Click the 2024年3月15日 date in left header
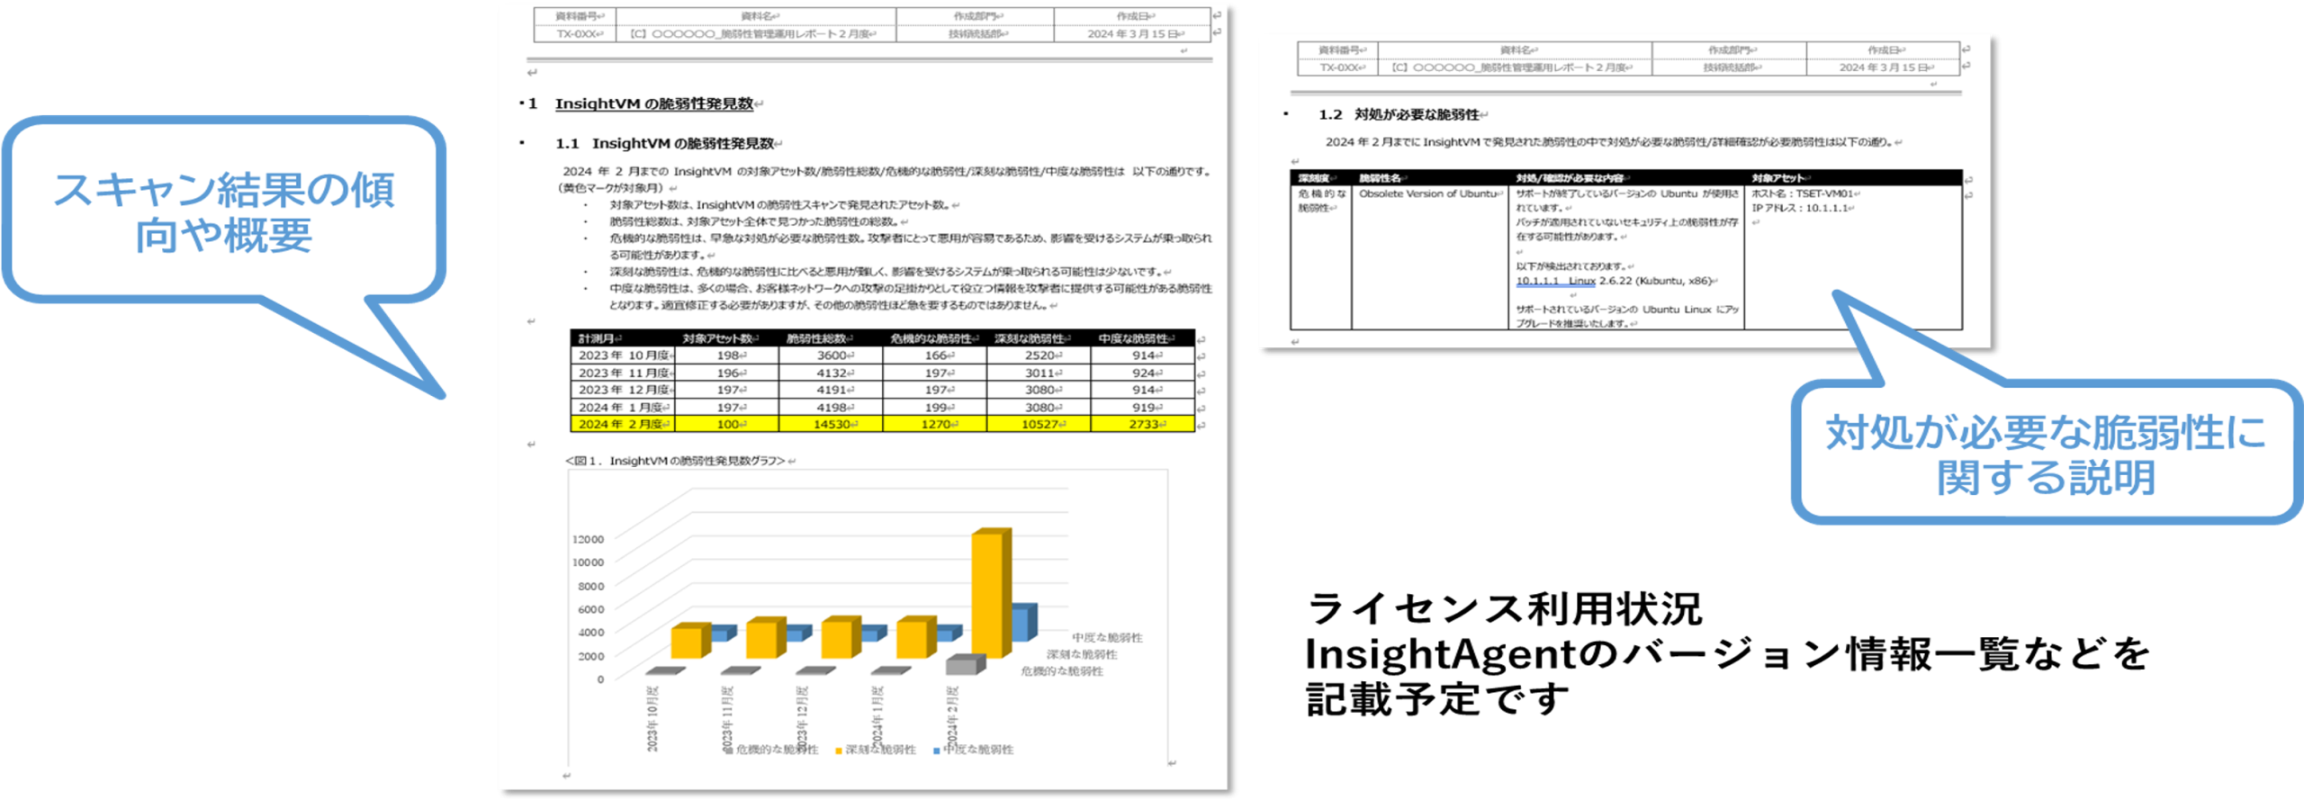 click(1133, 34)
